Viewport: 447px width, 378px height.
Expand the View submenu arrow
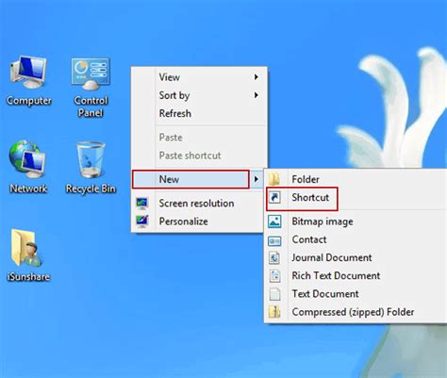[x=257, y=77]
